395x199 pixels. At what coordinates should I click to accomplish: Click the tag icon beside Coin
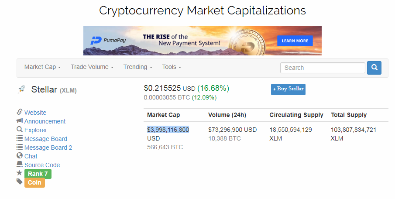click(x=20, y=182)
